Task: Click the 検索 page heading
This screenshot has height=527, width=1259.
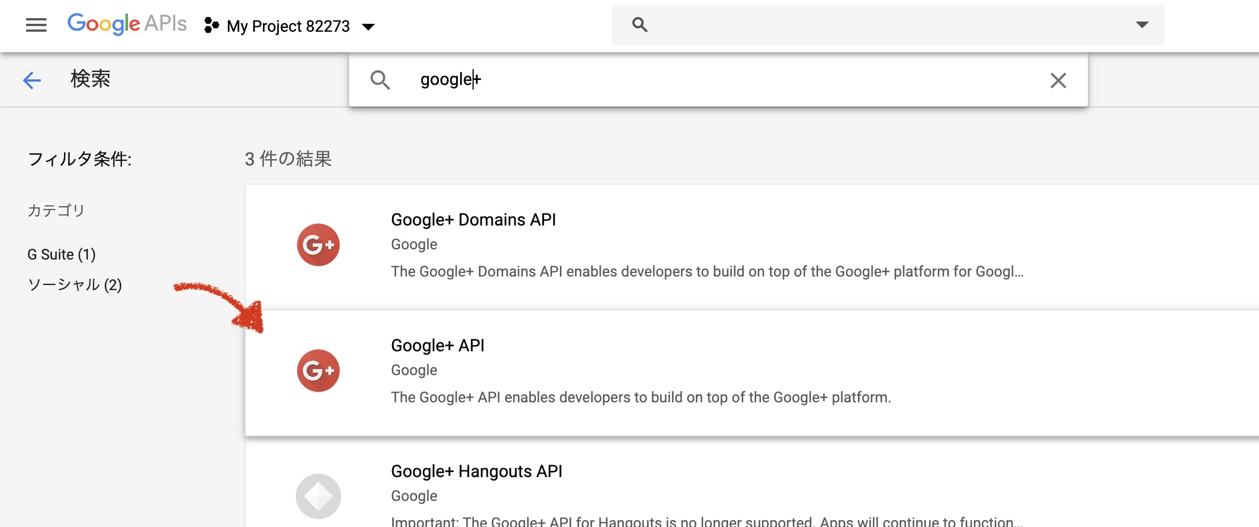Action: [x=91, y=79]
